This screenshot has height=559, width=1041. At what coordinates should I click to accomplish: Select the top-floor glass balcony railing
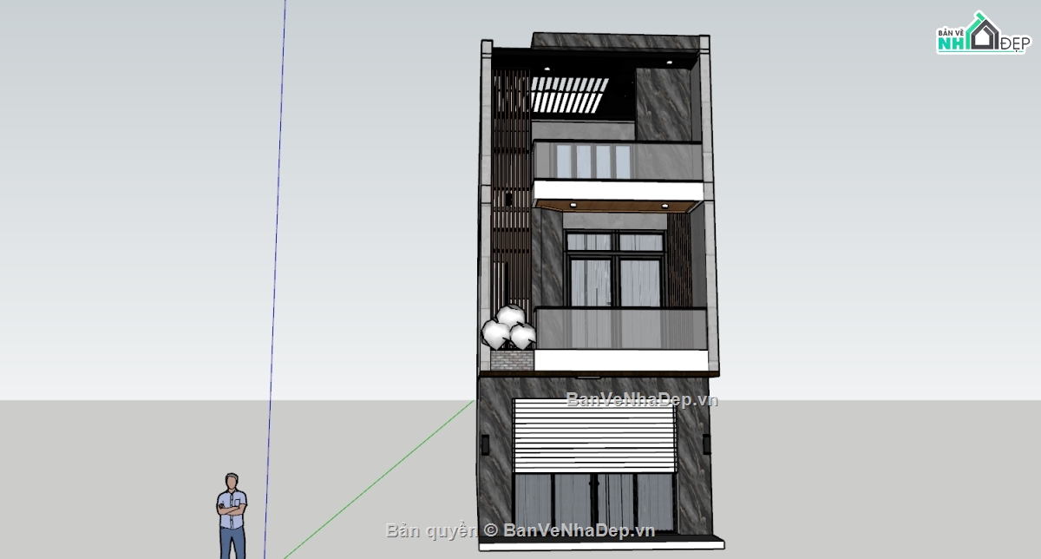[x=617, y=161]
